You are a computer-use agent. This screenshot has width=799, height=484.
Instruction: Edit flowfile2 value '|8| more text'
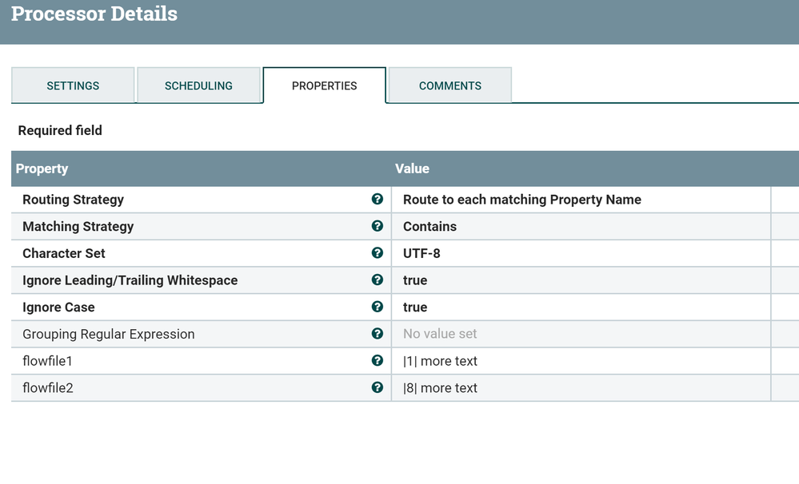pyautogui.click(x=440, y=388)
